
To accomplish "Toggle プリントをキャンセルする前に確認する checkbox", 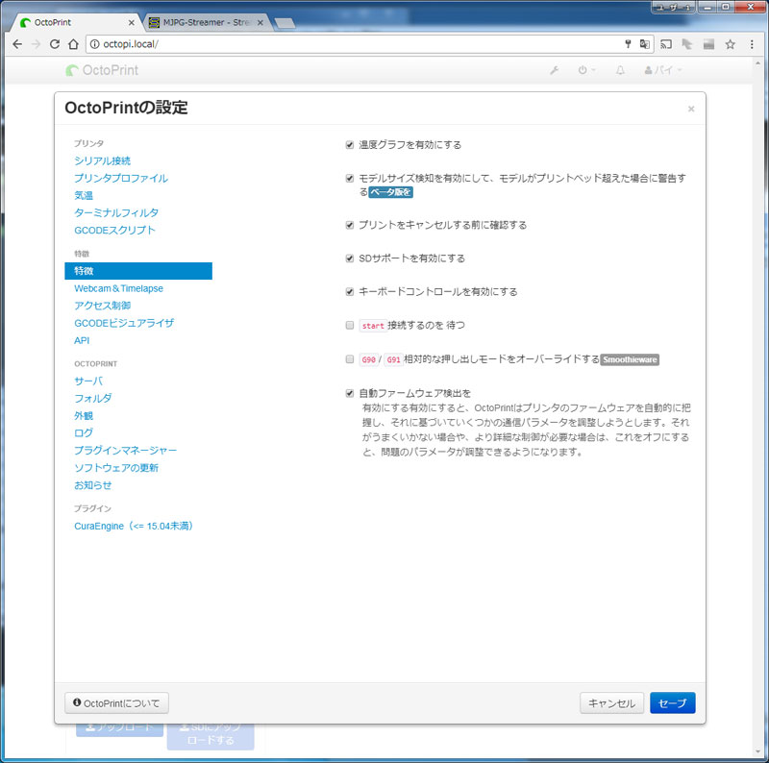I will [350, 226].
